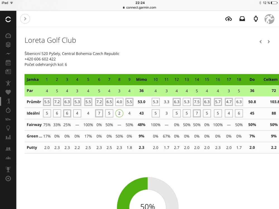Open the heart health icon in sidebar
279x209 pixels.
click(8, 92)
